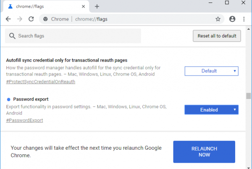Open a new tab with the plus button
The image size is (252, 169).
[97, 7]
